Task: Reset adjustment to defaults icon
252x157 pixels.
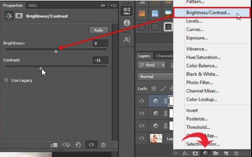Action: [x=78, y=145]
